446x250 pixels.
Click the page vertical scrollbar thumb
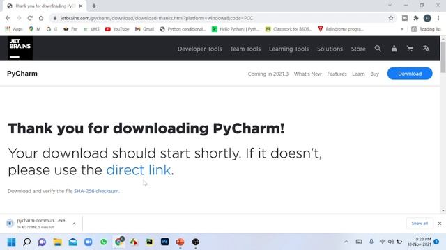(x=443, y=57)
